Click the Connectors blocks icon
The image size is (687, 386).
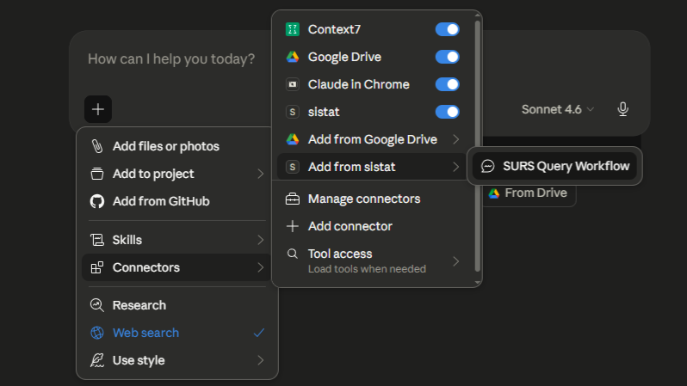[97, 267]
